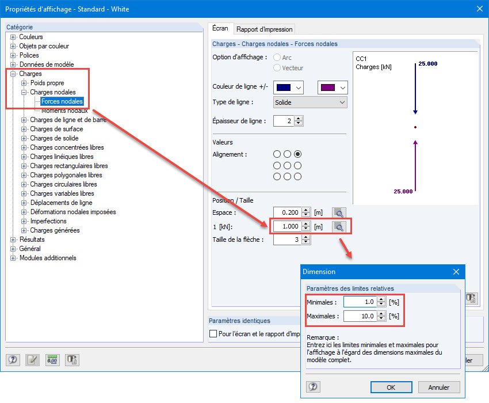The width and height of the screenshot is (489, 403).
Task: Select Modules additionnels tree item
Action: point(48,258)
